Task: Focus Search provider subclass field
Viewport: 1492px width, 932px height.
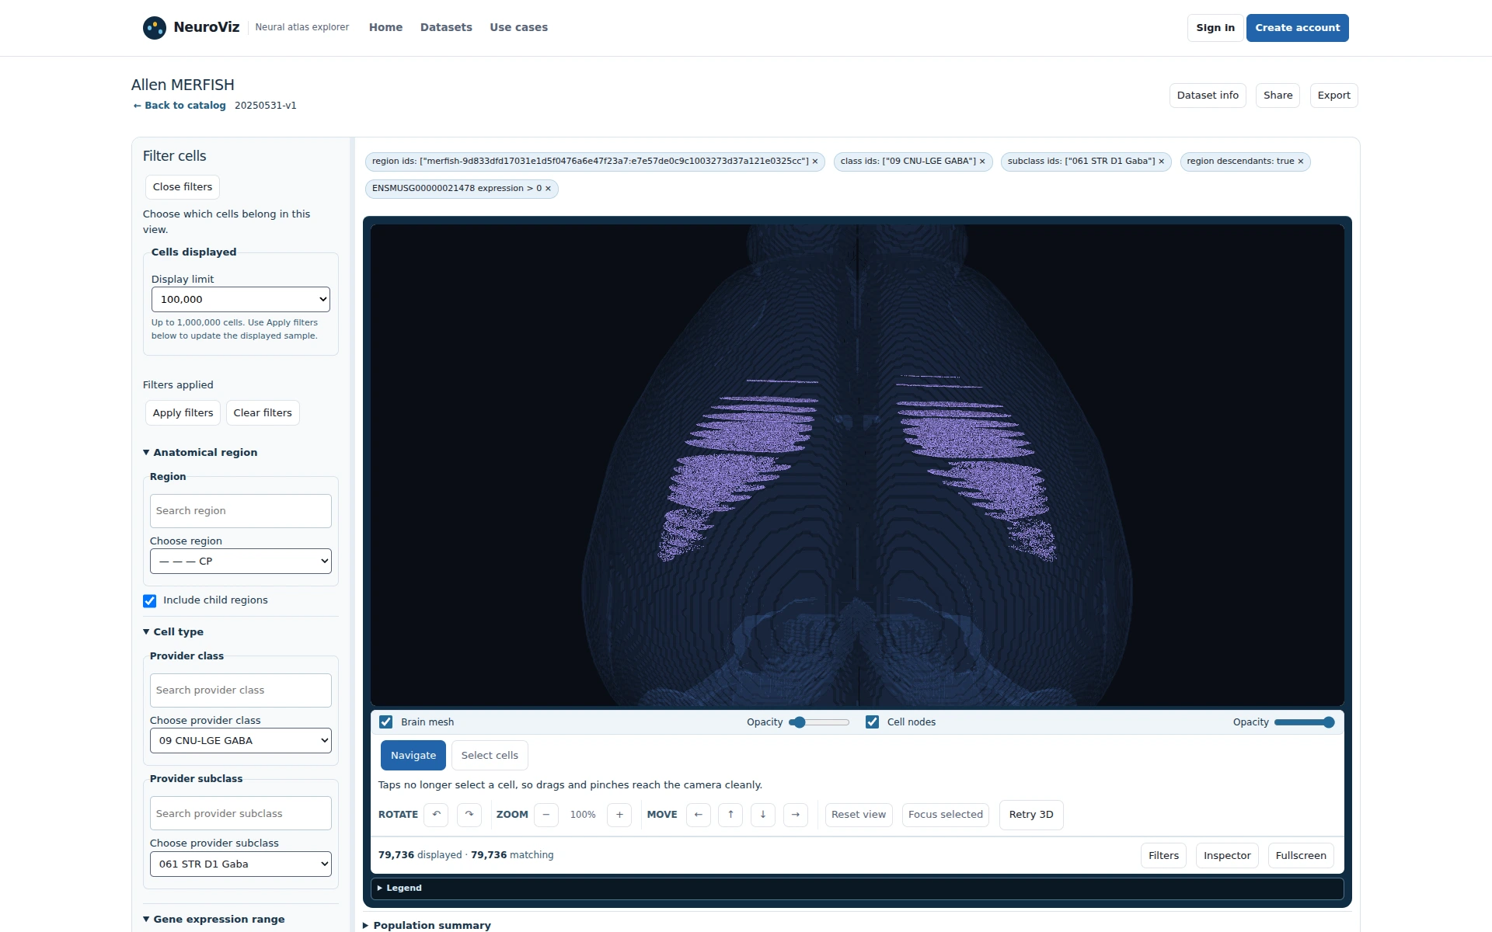Action: click(241, 814)
